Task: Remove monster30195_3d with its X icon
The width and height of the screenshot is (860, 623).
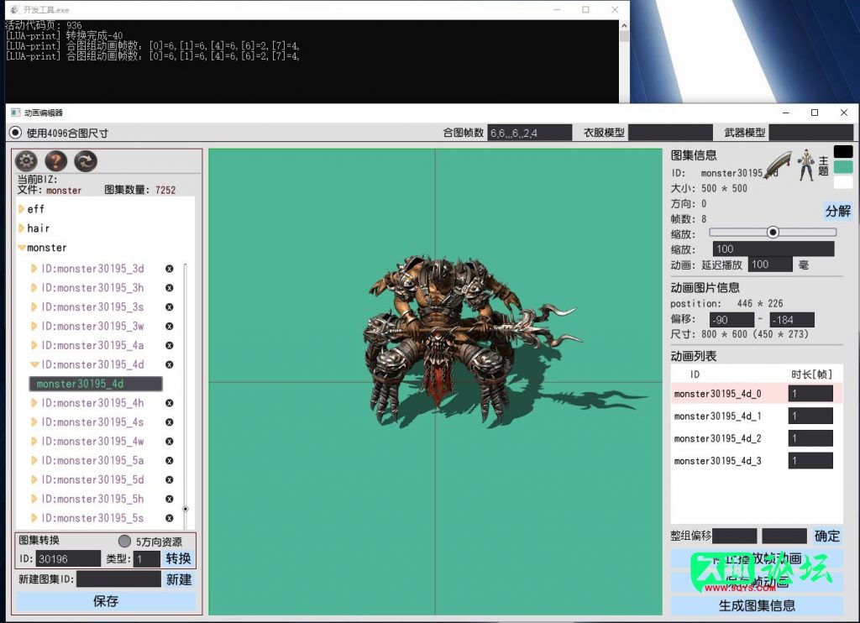Action: tap(170, 269)
